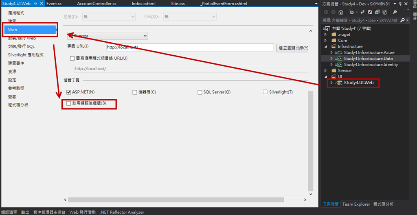Check the 啟用編輯後繼續(B) checkbox
Screen dimensions: 417x215
click(x=68, y=103)
